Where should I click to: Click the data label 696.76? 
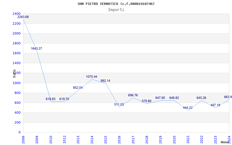[x=133, y=95]
